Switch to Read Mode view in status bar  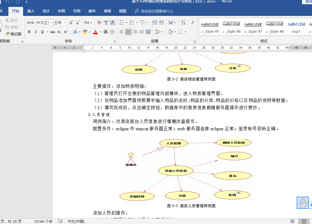tap(292, 221)
